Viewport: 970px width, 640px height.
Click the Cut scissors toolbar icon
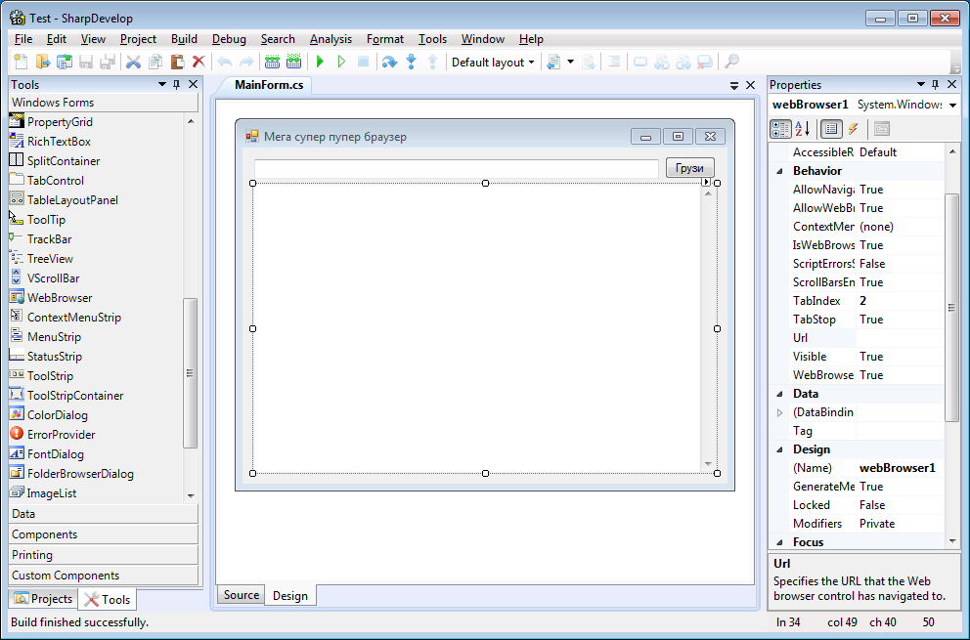click(x=134, y=62)
